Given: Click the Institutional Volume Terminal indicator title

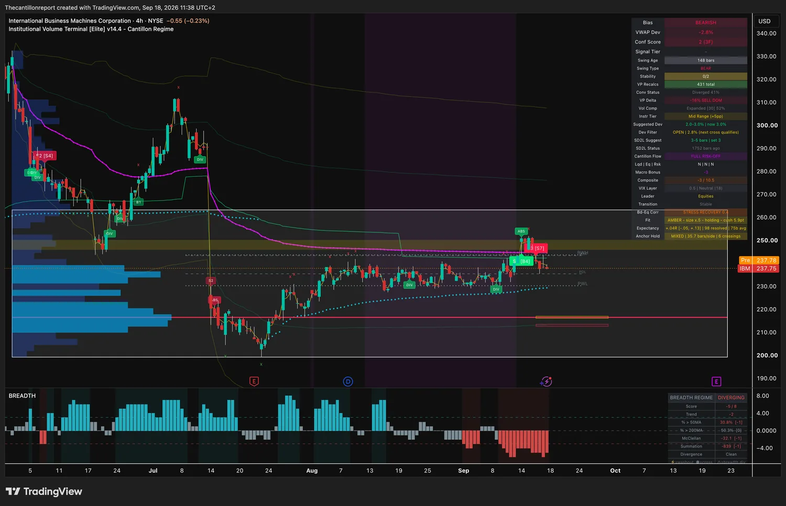Looking at the screenshot, I should tap(91, 29).
